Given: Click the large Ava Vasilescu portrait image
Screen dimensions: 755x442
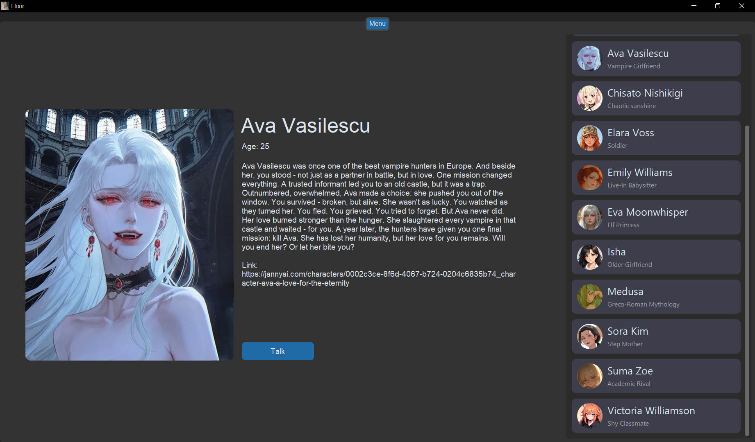Looking at the screenshot, I should [x=130, y=235].
